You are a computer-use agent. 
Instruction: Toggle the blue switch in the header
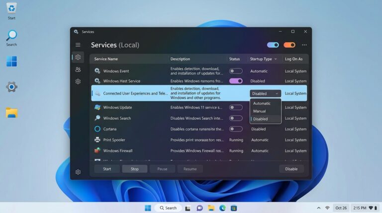[273, 45]
